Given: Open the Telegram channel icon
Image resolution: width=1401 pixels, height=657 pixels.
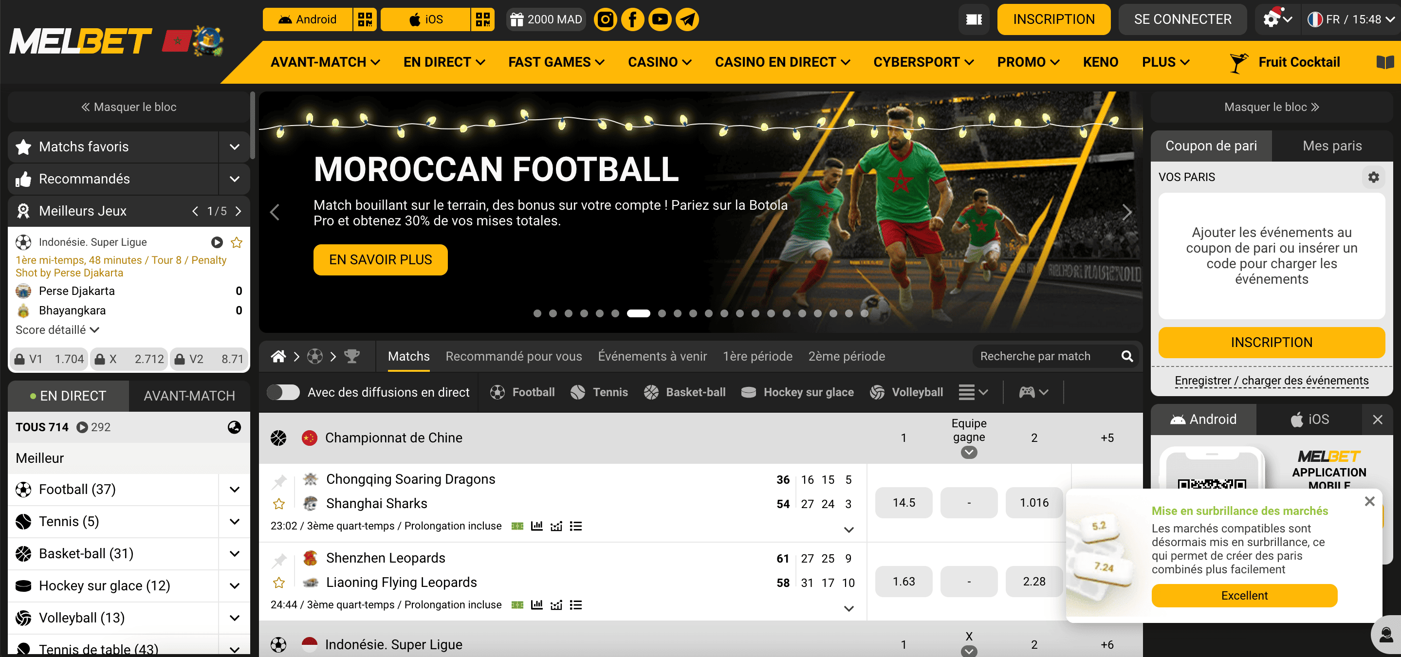Looking at the screenshot, I should [687, 19].
